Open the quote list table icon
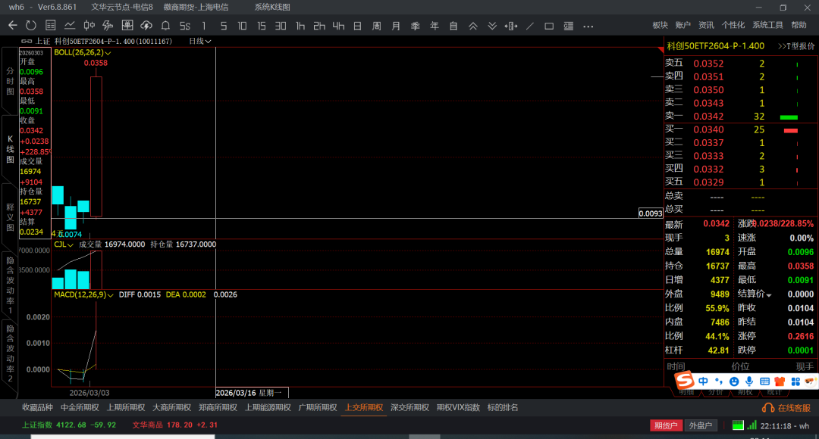819x439 pixels. coord(50,26)
